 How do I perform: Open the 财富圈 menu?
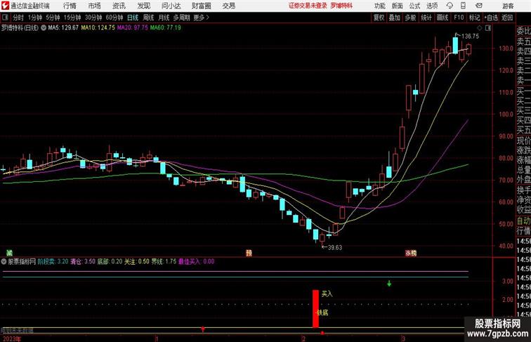(x=201, y=6)
